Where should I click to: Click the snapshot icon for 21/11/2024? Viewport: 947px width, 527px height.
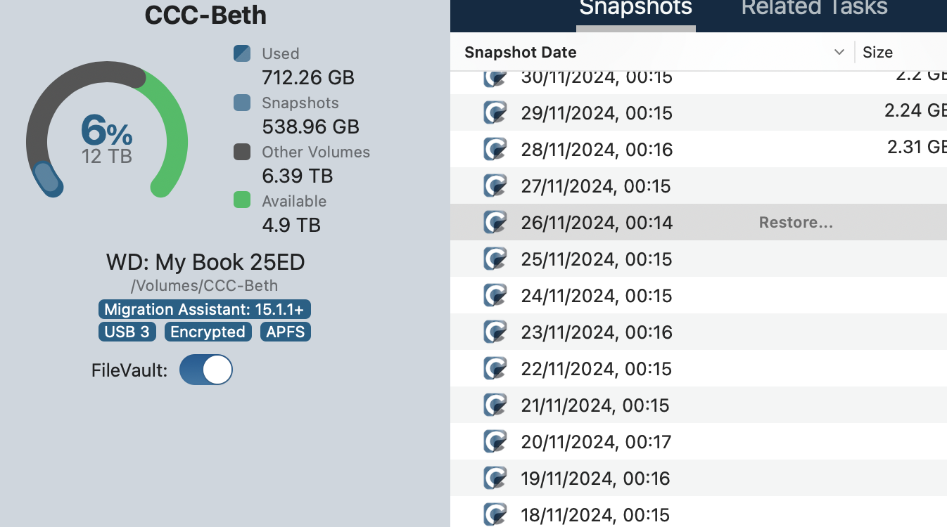point(496,405)
